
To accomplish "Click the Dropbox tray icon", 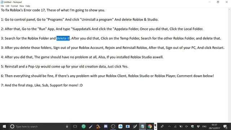I will click(198, 126).
